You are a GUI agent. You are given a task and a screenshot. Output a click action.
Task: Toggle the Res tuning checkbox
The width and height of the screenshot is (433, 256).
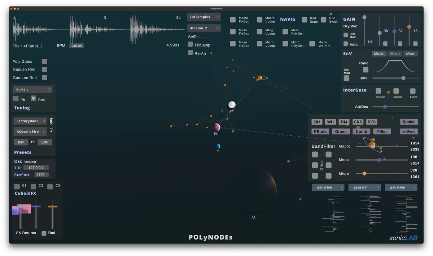pos(33,98)
